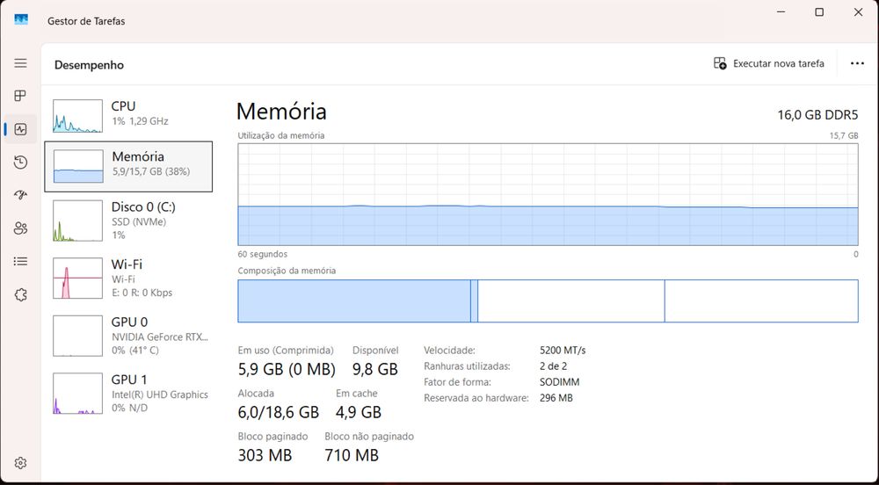879x485 pixels.
Task: Click the Bloco paginado 303 MB value
Action: (265, 455)
